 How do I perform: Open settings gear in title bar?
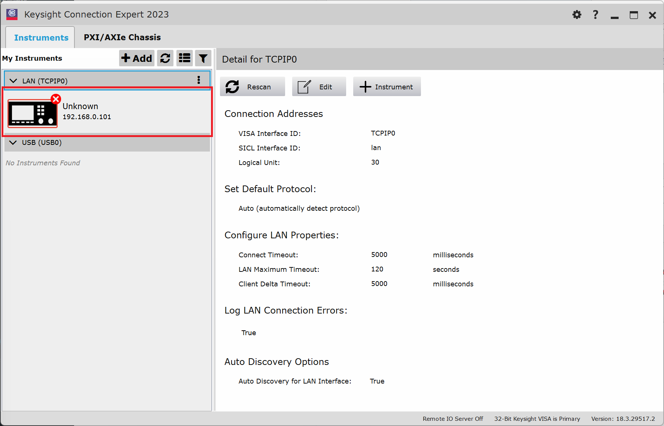577,15
